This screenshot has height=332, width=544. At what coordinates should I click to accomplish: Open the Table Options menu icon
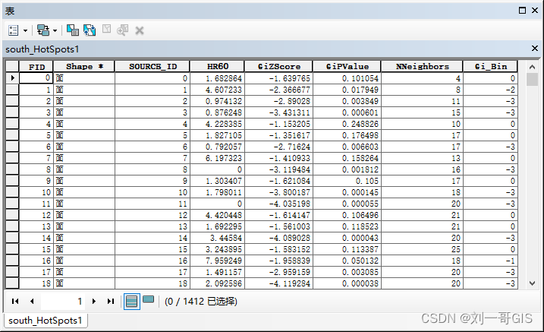pyautogui.click(x=13, y=30)
